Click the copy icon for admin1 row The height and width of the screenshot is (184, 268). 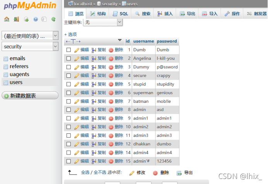94,118
